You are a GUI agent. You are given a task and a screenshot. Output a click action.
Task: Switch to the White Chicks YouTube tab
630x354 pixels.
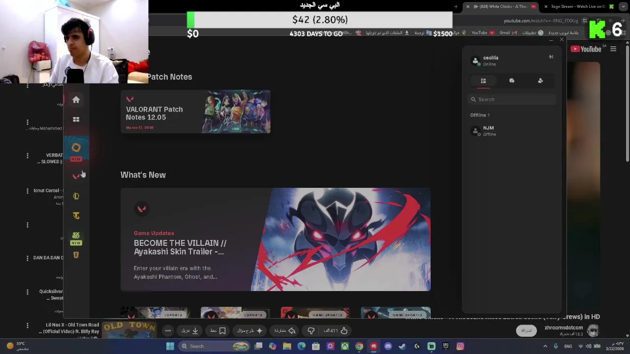(x=501, y=6)
